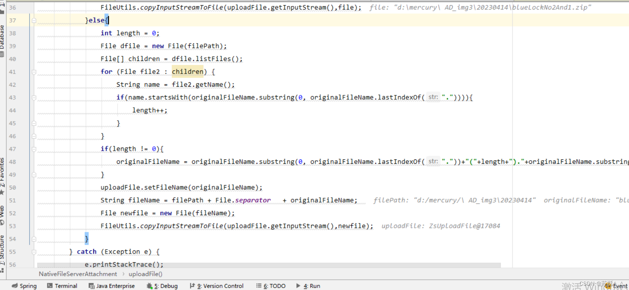This screenshot has width=629, height=290.
Task: Show the 2: Favorites side panel
Action: 2,176
